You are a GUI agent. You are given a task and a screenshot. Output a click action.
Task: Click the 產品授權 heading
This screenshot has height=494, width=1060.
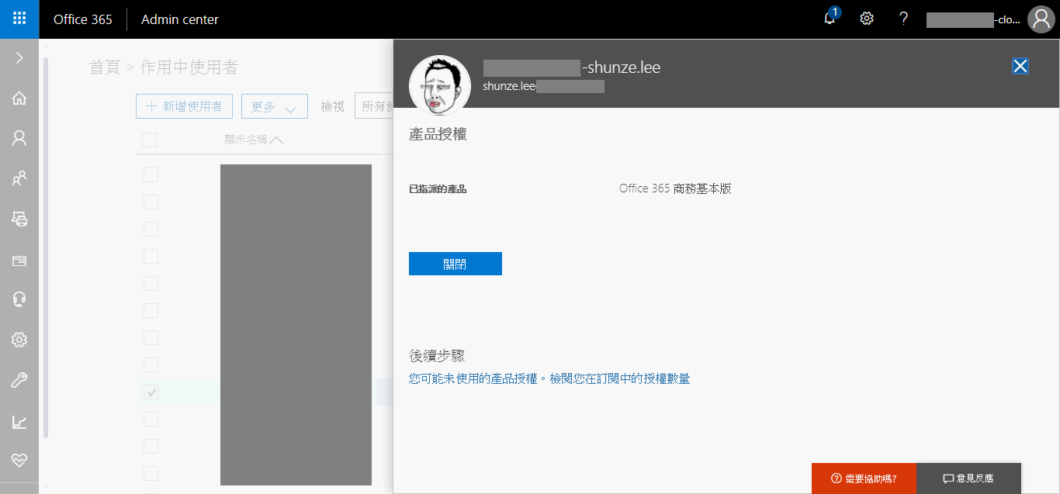(x=438, y=134)
